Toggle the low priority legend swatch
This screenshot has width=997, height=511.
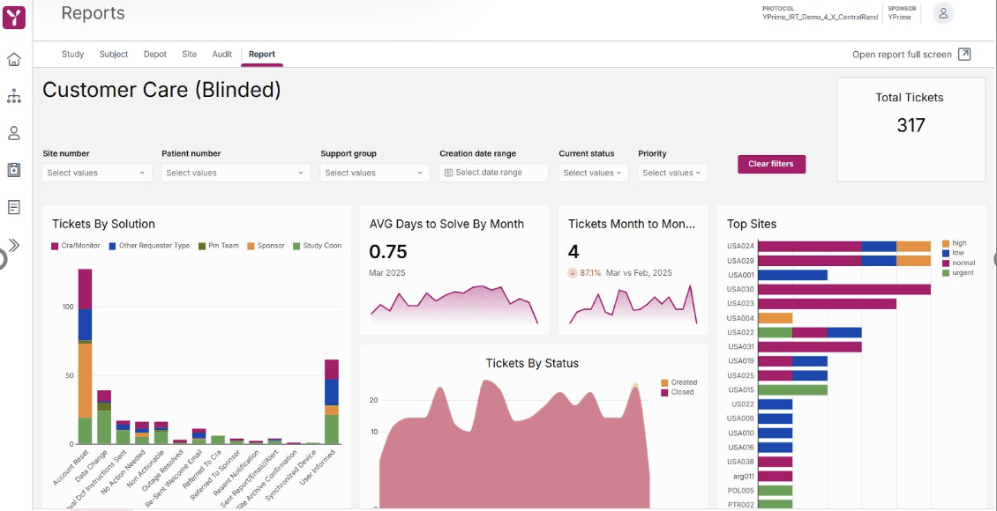pyautogui.click(x=946, y=253)
